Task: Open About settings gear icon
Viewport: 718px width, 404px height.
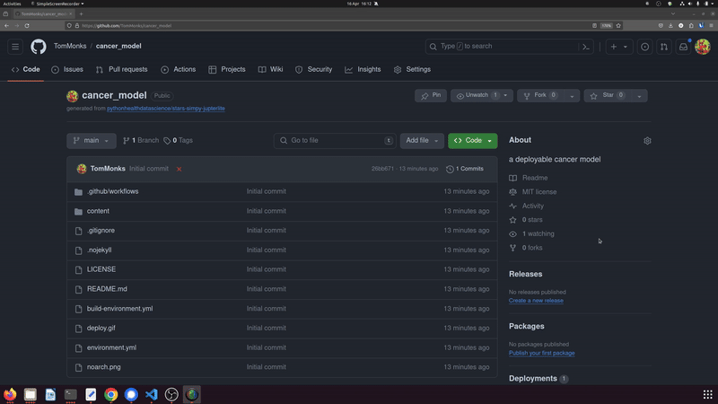Action: pos(647,141)
